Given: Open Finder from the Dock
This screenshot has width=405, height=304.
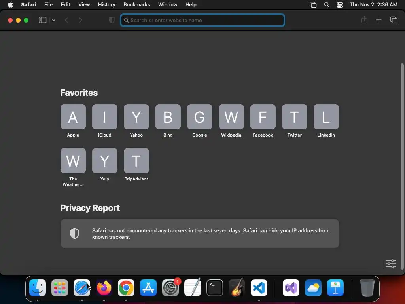Looking at the screenshot, I should [38, 288].
